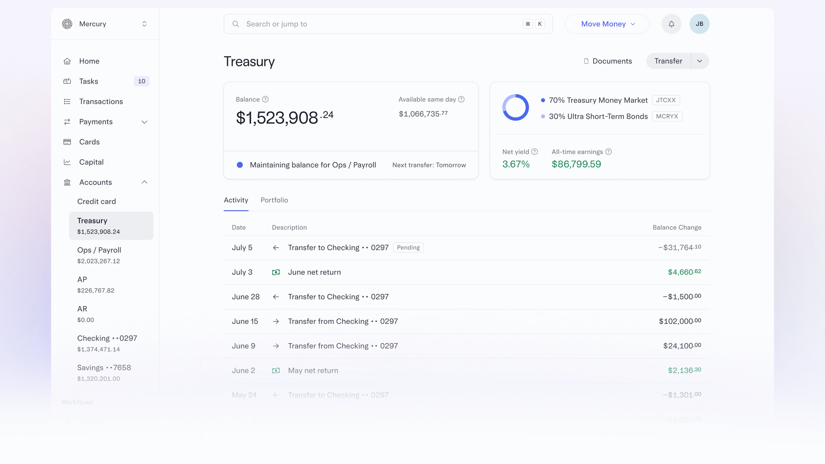825x464 pixels.
Task: Click the left arrow icon on June 28 row
Action: (276, 297)
